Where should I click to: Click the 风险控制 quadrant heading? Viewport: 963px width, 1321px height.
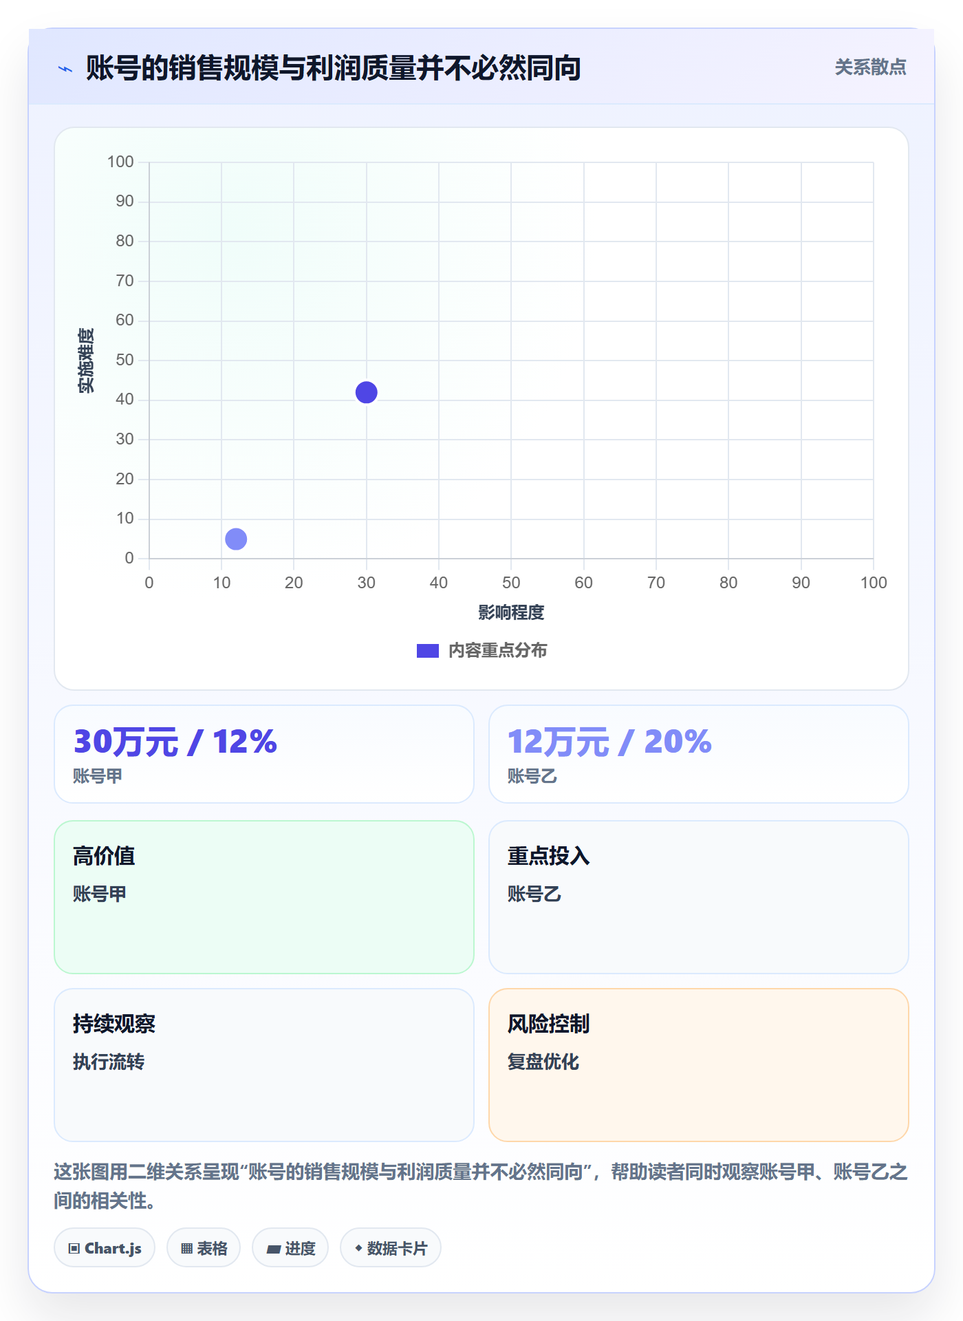(x=548, y=1024)
